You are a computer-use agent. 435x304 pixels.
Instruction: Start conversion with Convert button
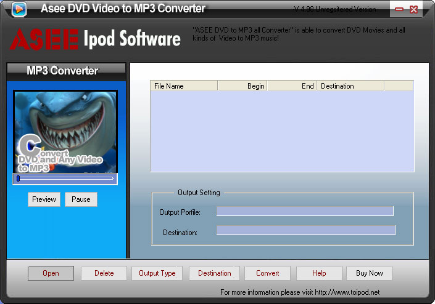[267, 273]
